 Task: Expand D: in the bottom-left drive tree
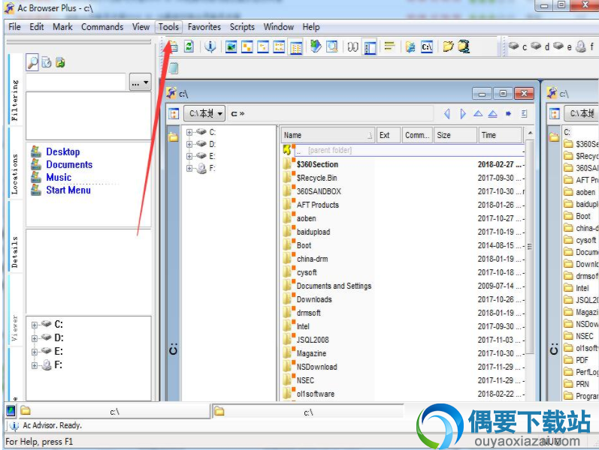[x=35, y=338]
